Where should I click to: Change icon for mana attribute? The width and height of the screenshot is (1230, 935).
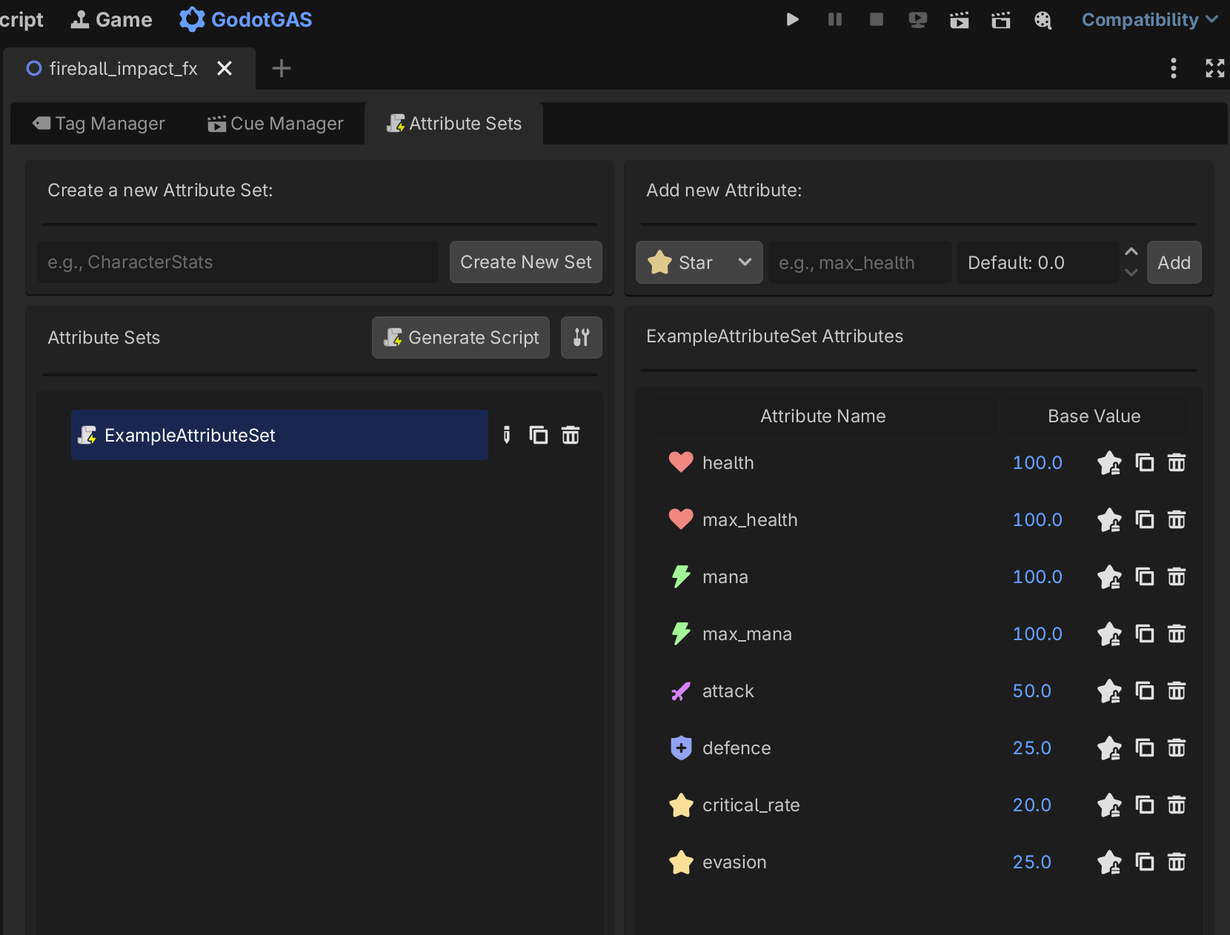1109,577
